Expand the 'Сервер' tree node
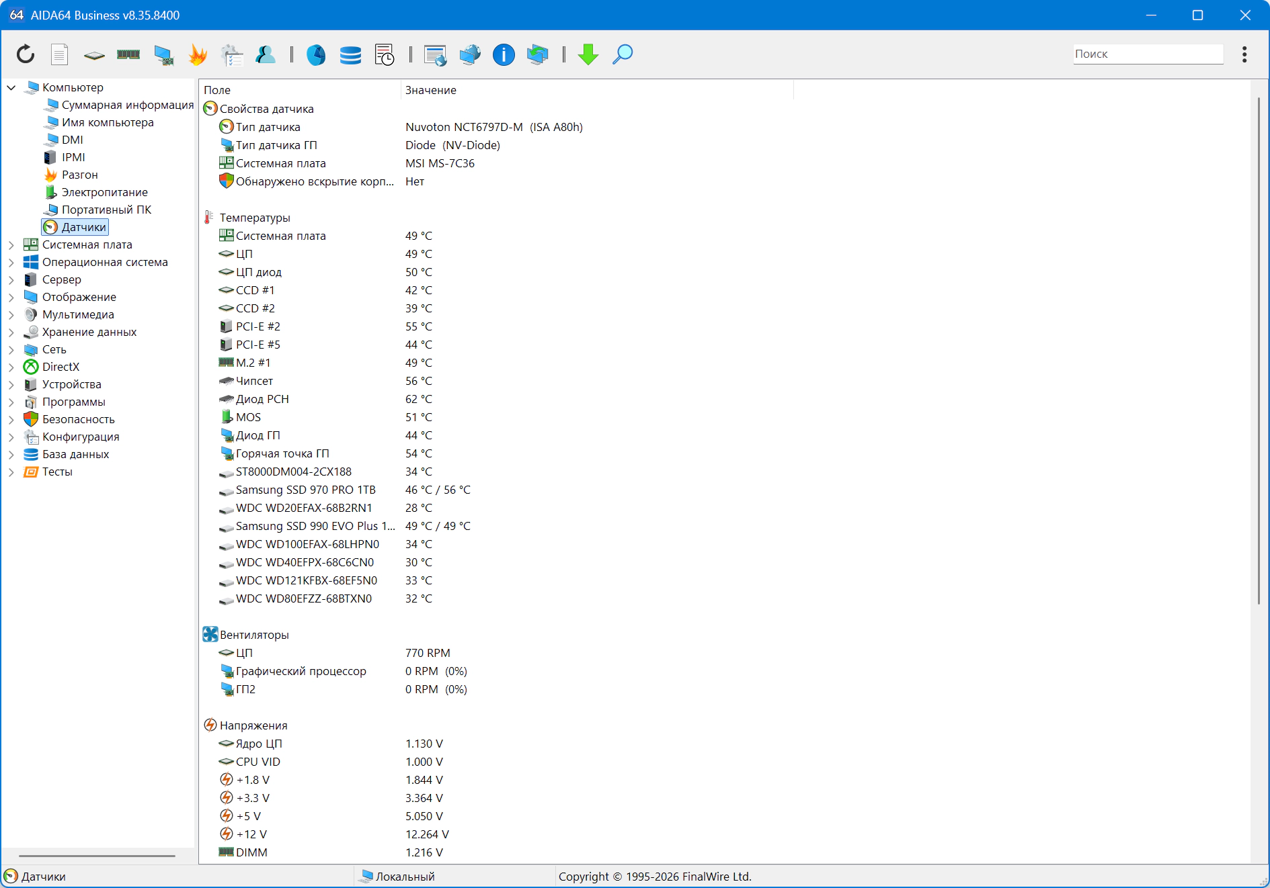The height and width of the screenshot is (888, 1270). click(x=11, y=279)
